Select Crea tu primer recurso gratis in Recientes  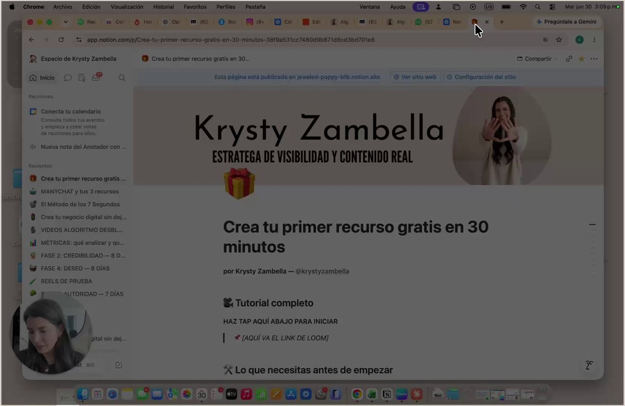[x=78, y=179]
